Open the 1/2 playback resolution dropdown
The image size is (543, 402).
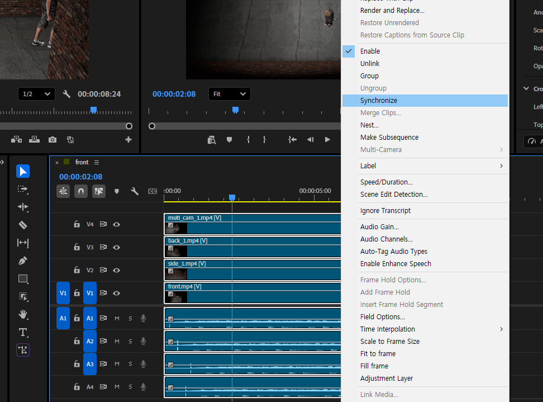(36, 94)
